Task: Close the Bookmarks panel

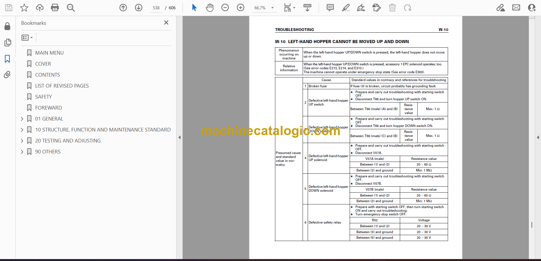Action: [x=166, y=23]
